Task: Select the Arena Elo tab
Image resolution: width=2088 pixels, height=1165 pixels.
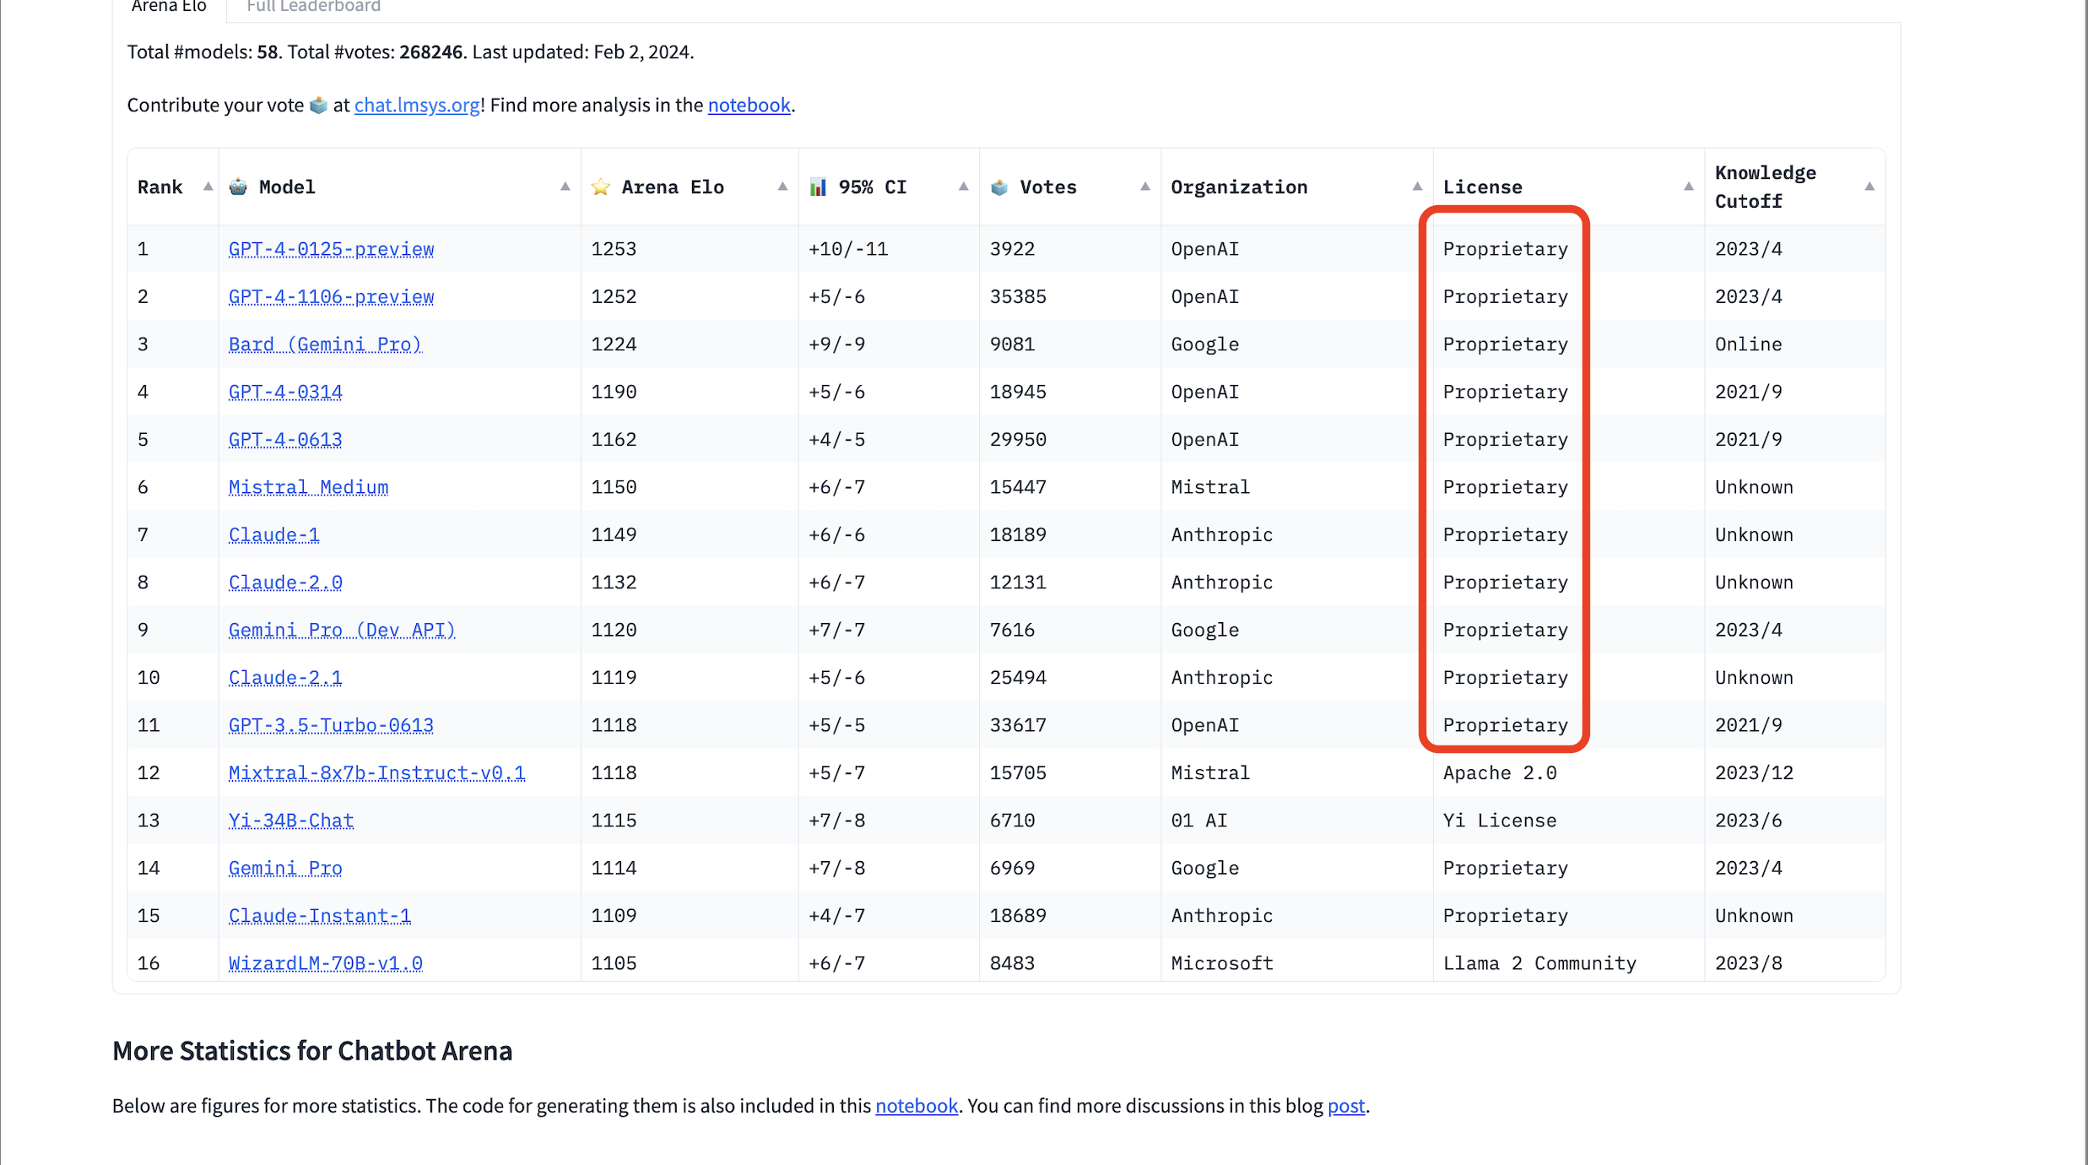Action: (169, 7)
